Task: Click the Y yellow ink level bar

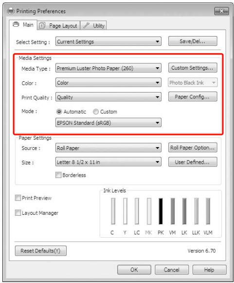Action: click(x=125, y=211)
